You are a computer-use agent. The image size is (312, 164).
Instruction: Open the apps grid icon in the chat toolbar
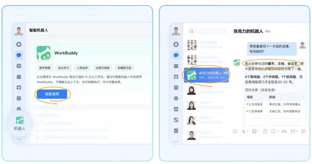tap(303, 131)
